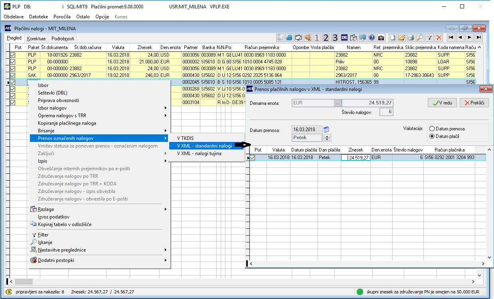Switch to the Korekture tab
Image resolution: width=494 pixels, height=299 pixels.
[36, 39]
